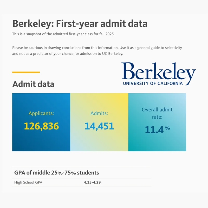
Task: Click the 14,451 admits number
Action: pos(99,126)
